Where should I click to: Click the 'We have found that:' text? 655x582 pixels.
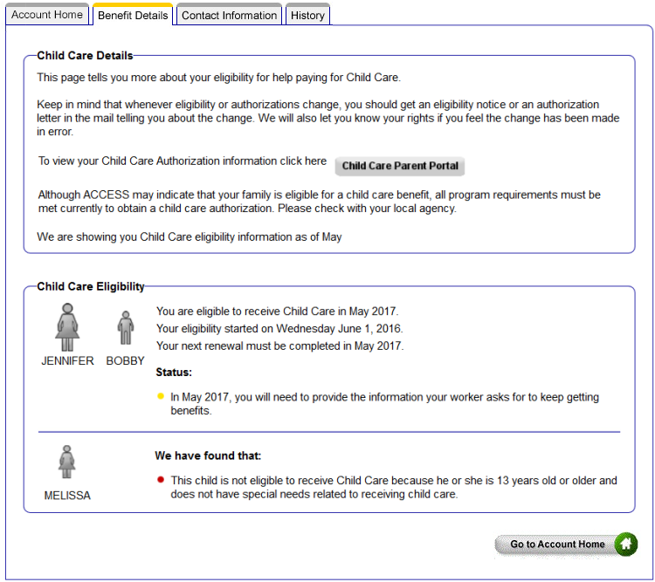(x=208, y=455)
